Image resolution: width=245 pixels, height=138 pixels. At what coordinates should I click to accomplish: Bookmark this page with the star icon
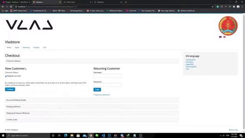click(x=212, y=7)
